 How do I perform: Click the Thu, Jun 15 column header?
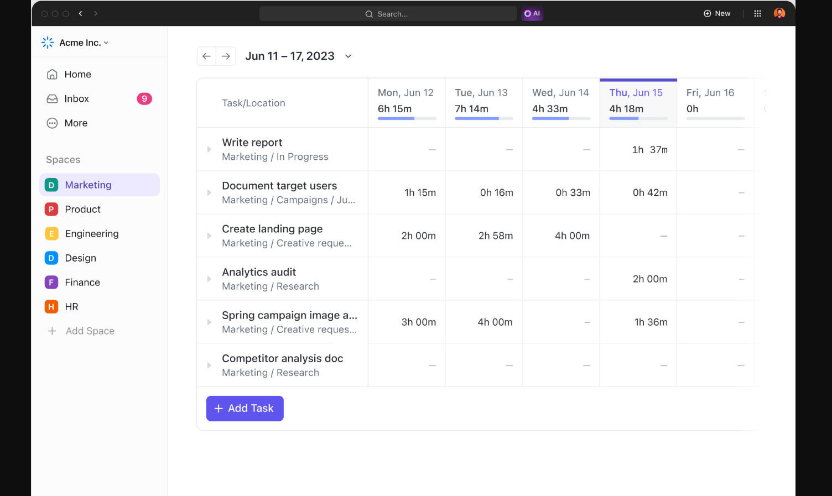click(638, 103)
